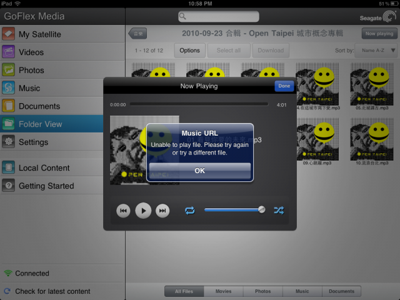Open the Photos section icon
Viewport: 400px width, 300px height.
8,70
